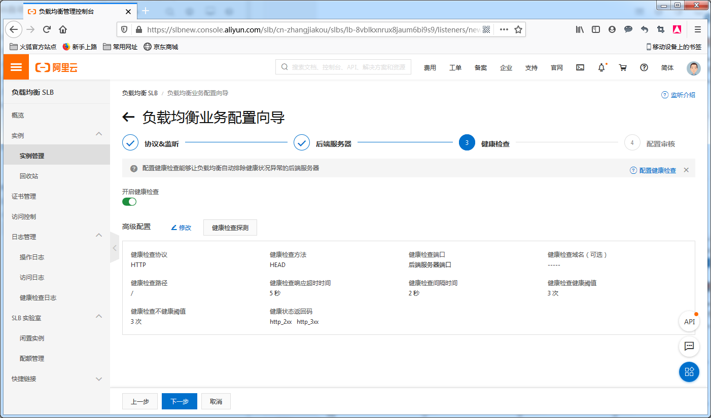Open the Alibaba Cloud product menu (orange hamburger)
The width and height of the screenshot is (711, 418).
(x=16, y=67)
